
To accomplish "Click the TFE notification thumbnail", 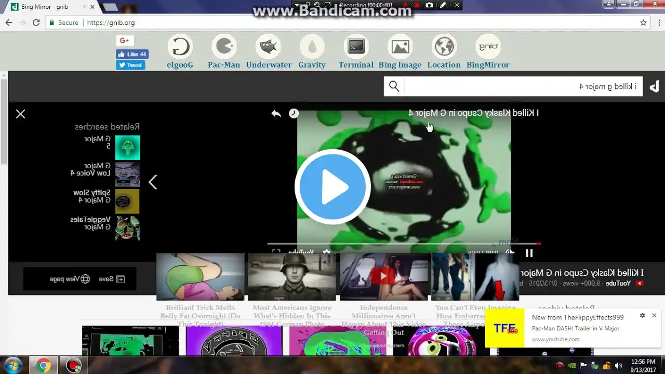I will 505,328.
